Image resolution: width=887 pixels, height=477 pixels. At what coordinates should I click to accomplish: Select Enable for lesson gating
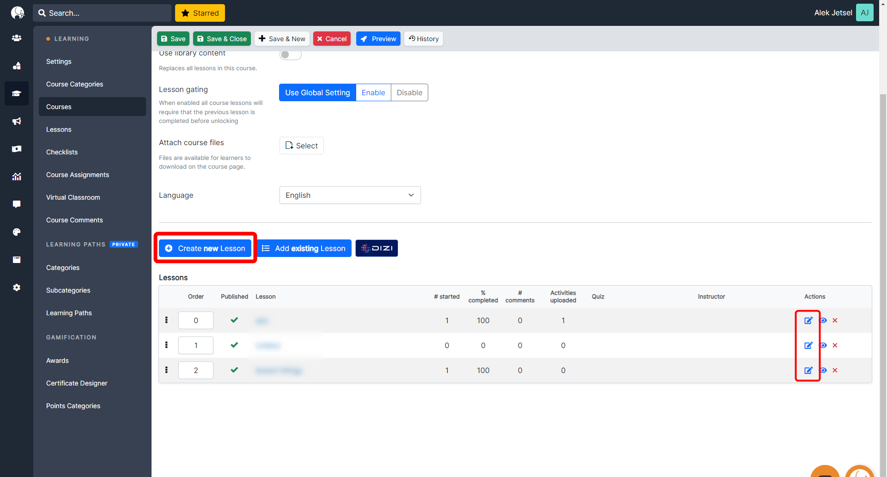coord(373,92)
